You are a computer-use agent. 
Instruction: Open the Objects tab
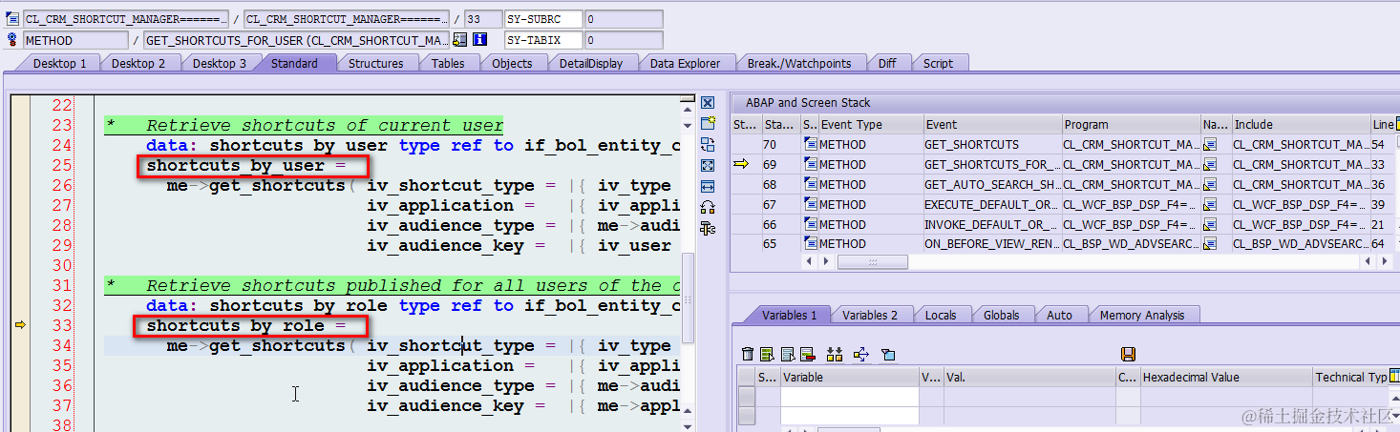pyautogui.click(x=512, y=63)
